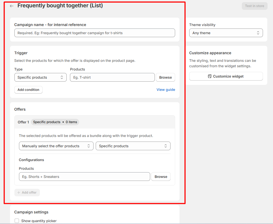The width and height of the screenshot is (273, 224).
Task: Browse products for the Trigger section
Action: click(x=165, y=77)
